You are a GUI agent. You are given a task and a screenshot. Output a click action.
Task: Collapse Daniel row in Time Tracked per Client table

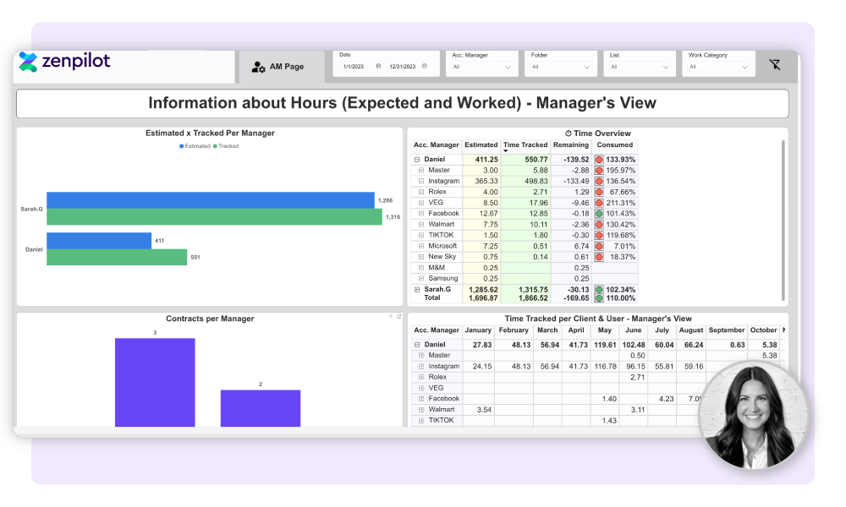pos(417,345)
